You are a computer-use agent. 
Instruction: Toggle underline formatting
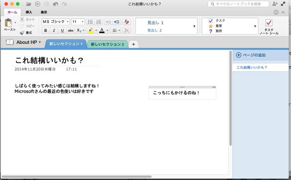coord(62,31)
